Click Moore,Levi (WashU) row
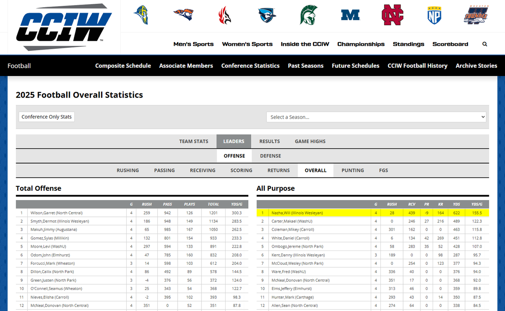Image resolution: width=505 pixels, height=311 pixels. point(132,247)
